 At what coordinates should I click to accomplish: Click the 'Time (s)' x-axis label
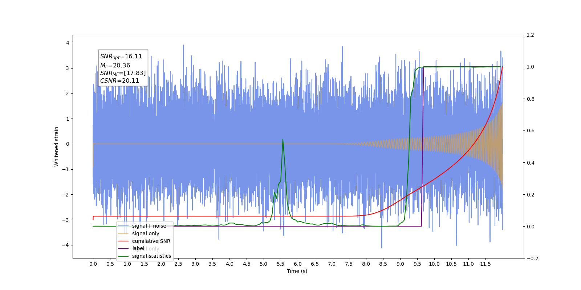pos(297,271)
